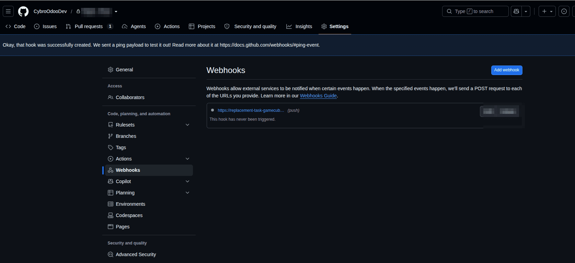Open the issues inbox icon in header
The image size is (575, 263).
pyautogui.click(x=564, y=11)
